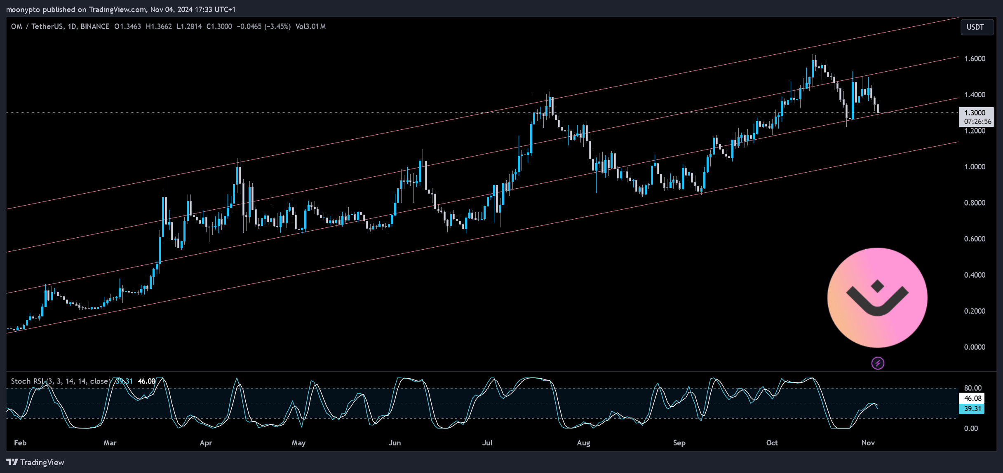Click the high value H1.3662
The width and height of the screenshot is (1003, 473).
click(x=159, y=26)
